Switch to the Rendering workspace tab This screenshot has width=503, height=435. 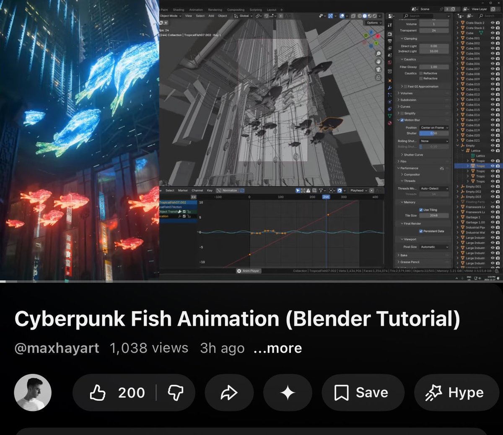click(215, 10)
